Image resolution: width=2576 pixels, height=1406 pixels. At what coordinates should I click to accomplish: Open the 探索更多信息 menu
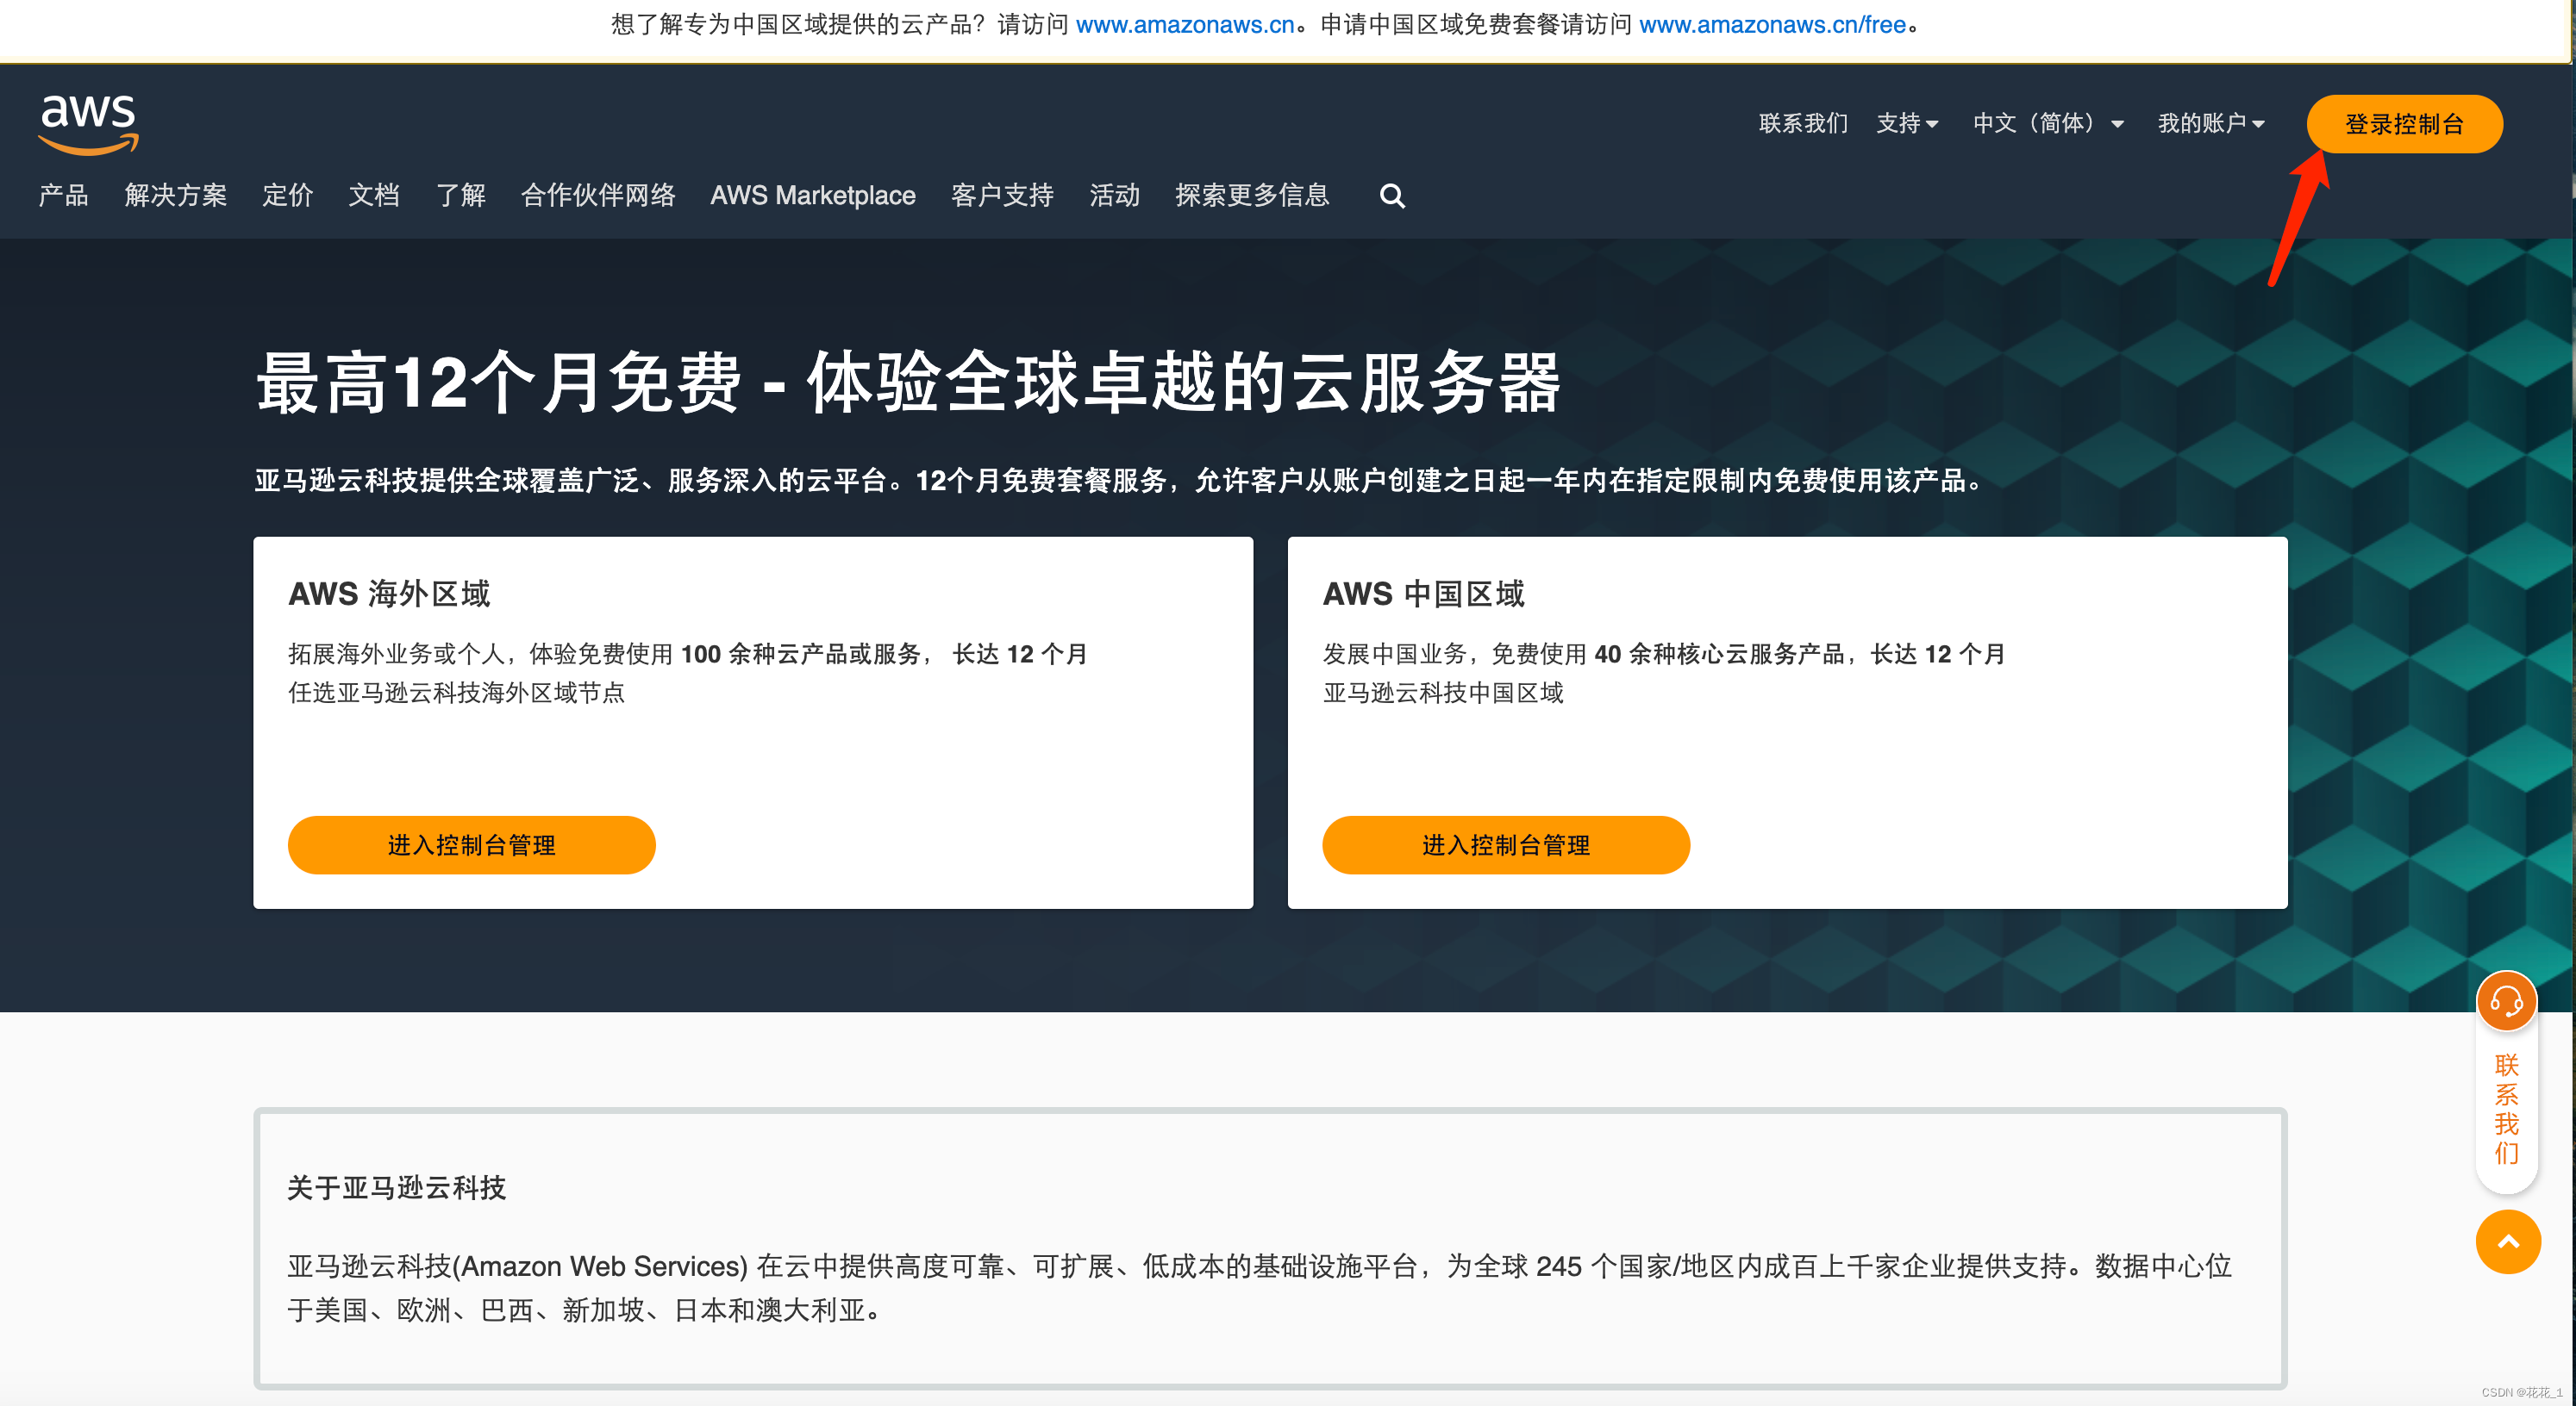1252,195
